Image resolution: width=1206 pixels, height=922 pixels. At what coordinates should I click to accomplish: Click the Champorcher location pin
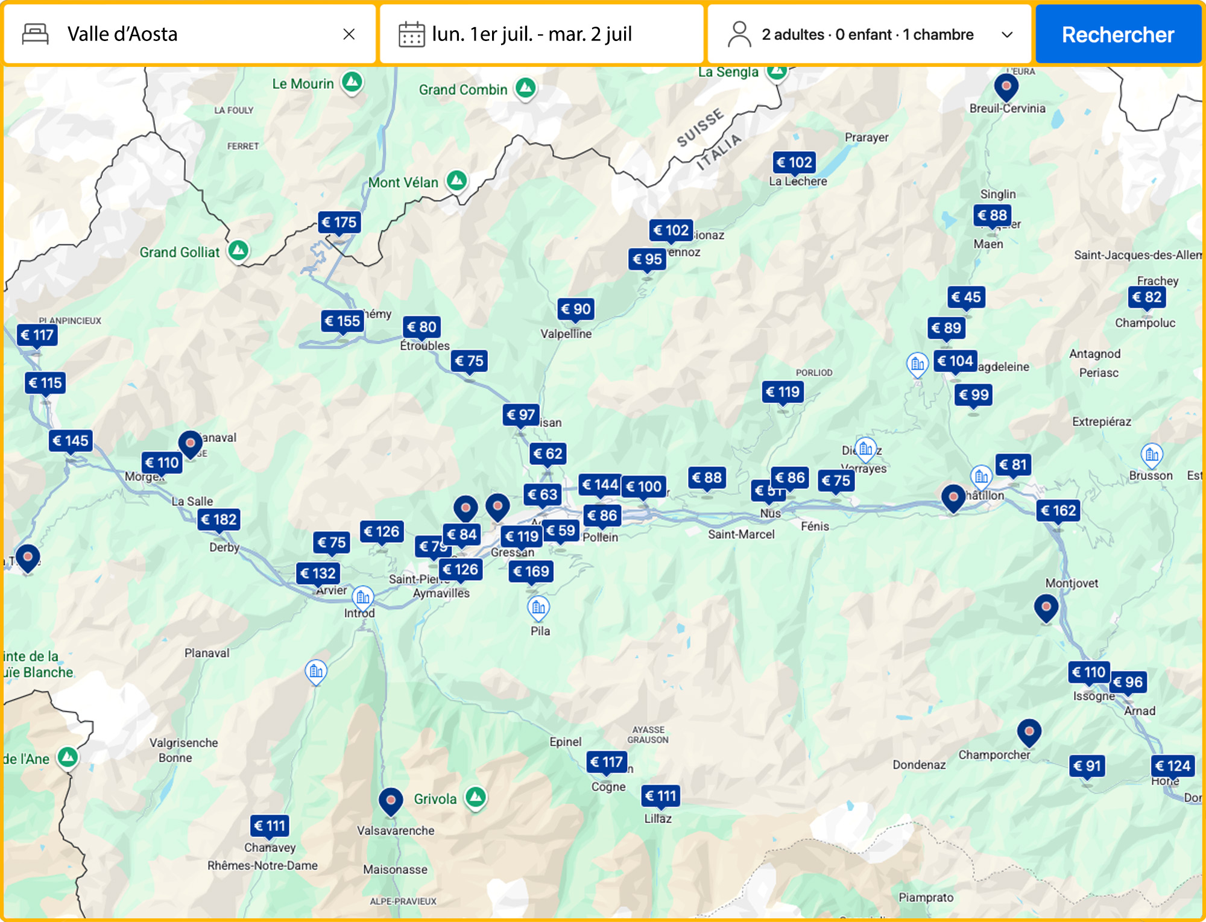click(1029, 733)
